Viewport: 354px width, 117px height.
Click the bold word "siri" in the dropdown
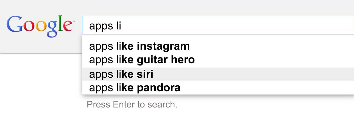145,74
